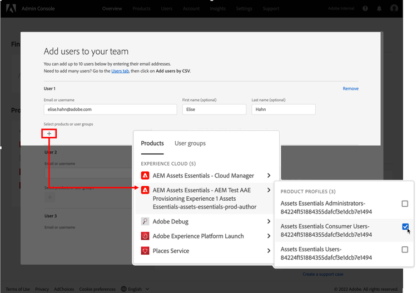Viewport: 417px width, 293px height.
Task: Click the globe language icon in footer
Action: (x=123, y=289)
